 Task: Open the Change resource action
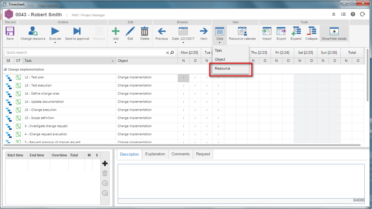tap(33, 33)
